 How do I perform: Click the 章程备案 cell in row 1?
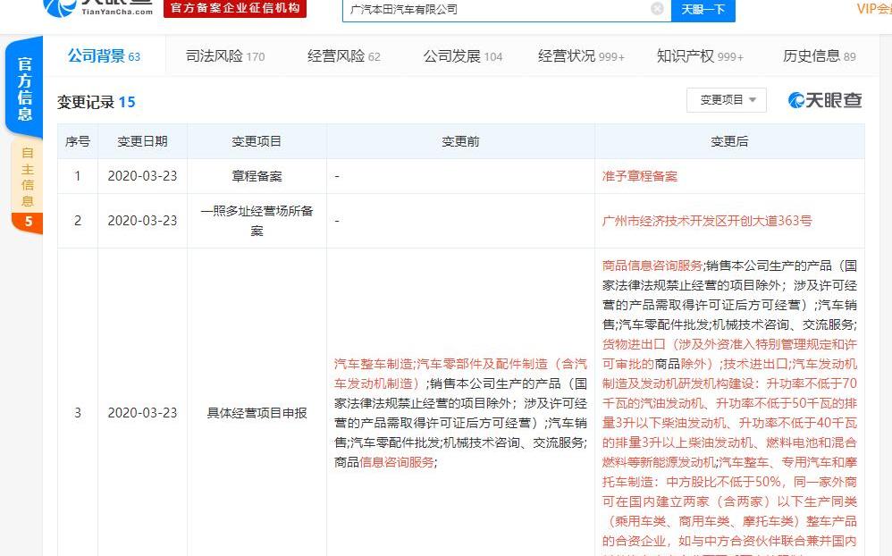(257, 176)
